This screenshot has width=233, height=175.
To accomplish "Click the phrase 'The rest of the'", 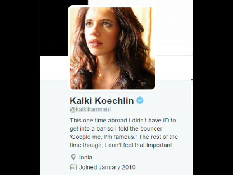I will coord(158,137).
